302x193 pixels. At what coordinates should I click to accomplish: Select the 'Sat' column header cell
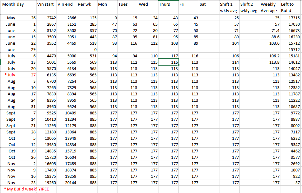click(209, 5)
